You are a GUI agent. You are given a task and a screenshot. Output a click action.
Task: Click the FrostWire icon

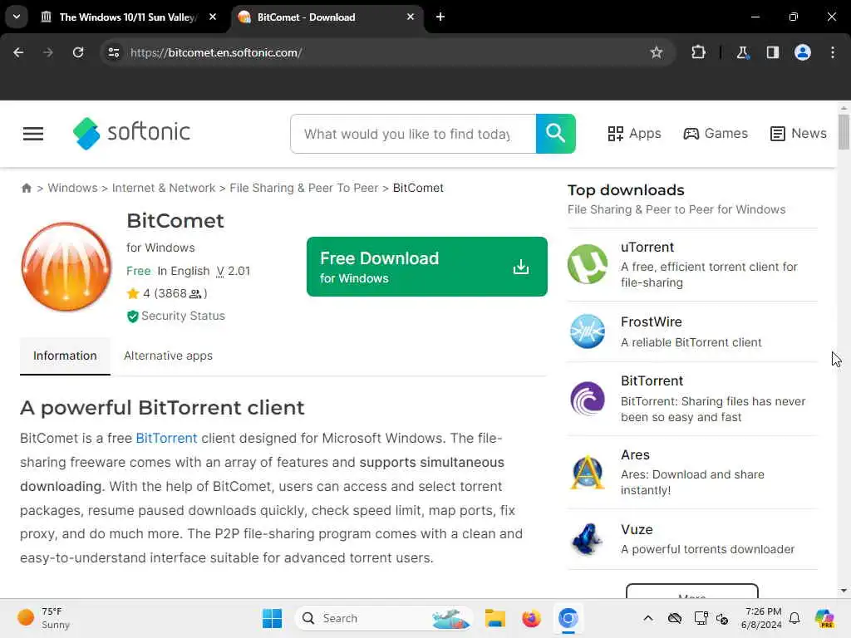pyautogui.click(x=588, y=331)
